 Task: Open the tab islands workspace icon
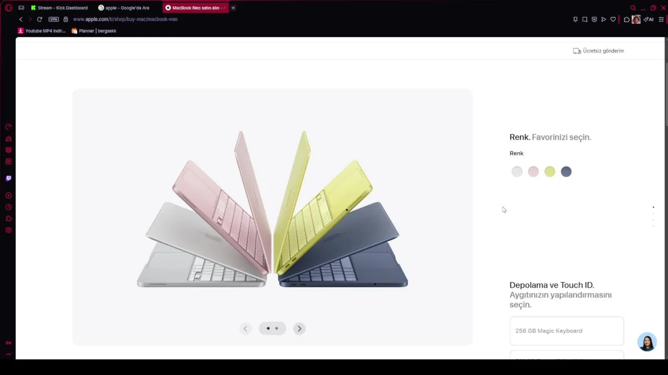click(21, 8)
